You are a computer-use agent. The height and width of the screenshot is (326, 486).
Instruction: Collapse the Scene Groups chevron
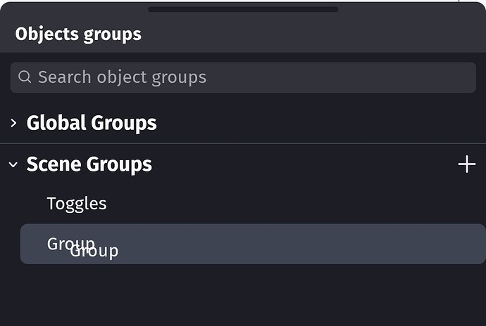pos(13,164)
